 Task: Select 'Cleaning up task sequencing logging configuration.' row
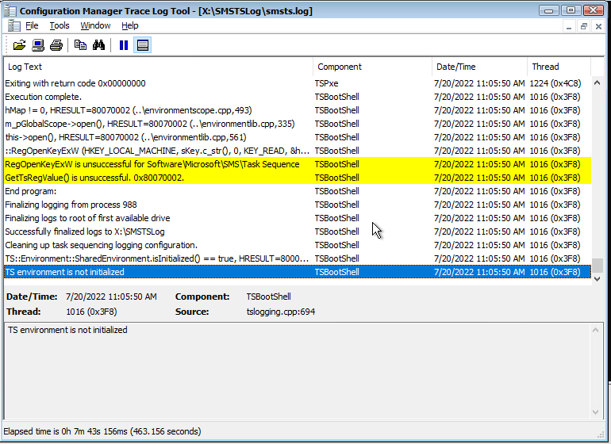298,245
